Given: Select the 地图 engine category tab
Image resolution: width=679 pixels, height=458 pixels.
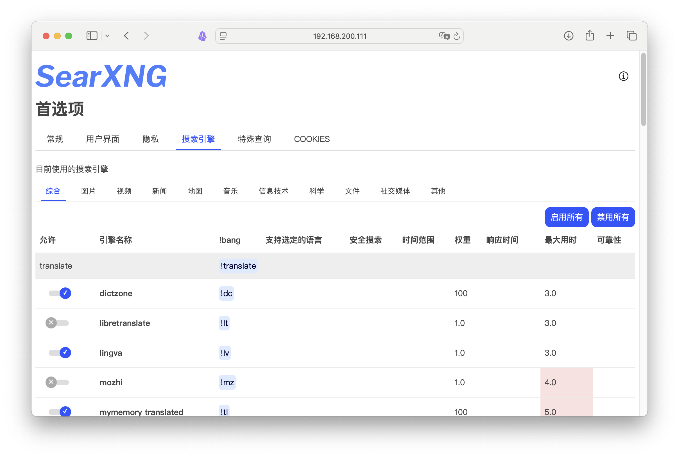Looking at the screenshot, I should [x=195, y=191].
